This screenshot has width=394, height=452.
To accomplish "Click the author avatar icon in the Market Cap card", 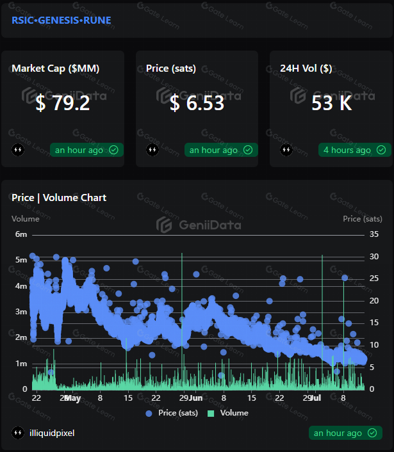I will [x=18, y=150].
